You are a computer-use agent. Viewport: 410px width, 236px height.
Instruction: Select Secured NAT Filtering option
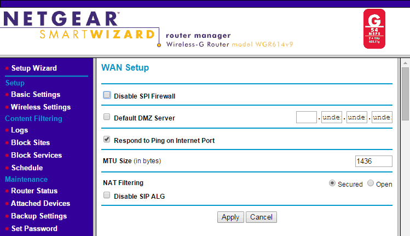click(332, 183)
